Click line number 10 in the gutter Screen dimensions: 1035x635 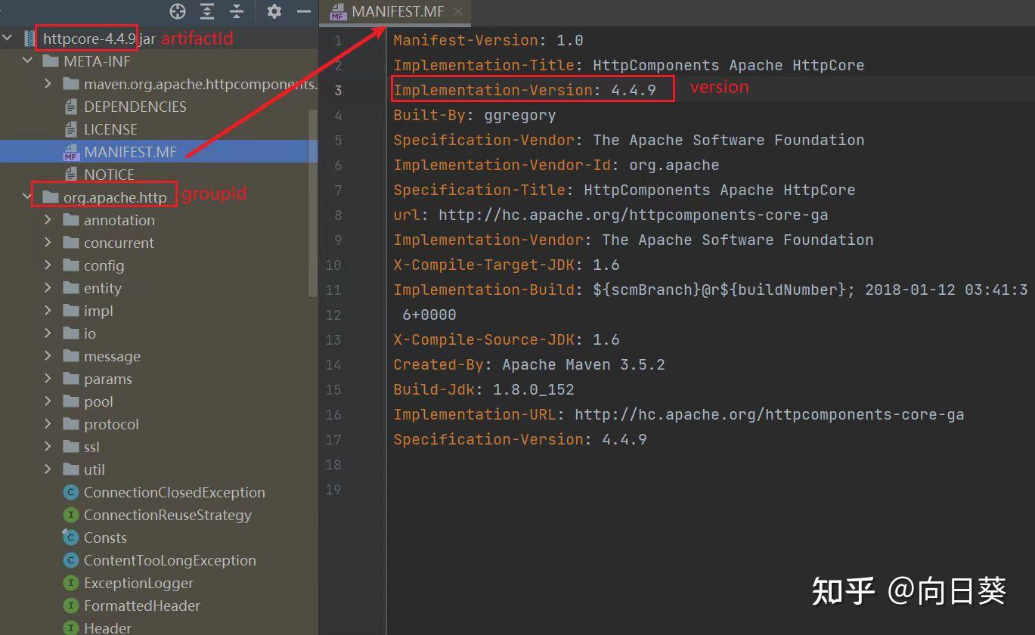tap(333, 265)
